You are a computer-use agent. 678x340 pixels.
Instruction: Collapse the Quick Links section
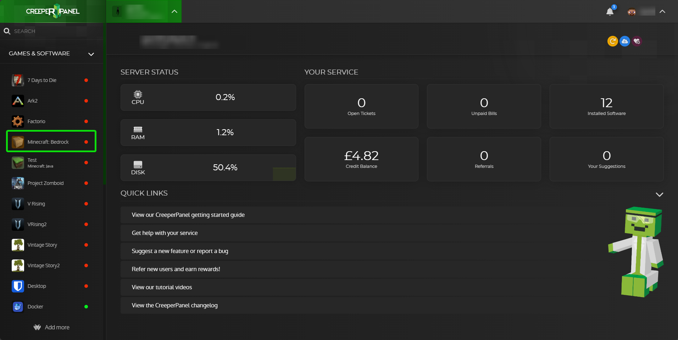pos(659,194)
